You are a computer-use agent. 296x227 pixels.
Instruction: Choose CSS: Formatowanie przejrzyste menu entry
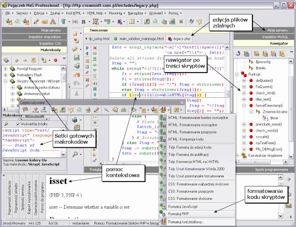pyautogui.click(x=197, y=191)
